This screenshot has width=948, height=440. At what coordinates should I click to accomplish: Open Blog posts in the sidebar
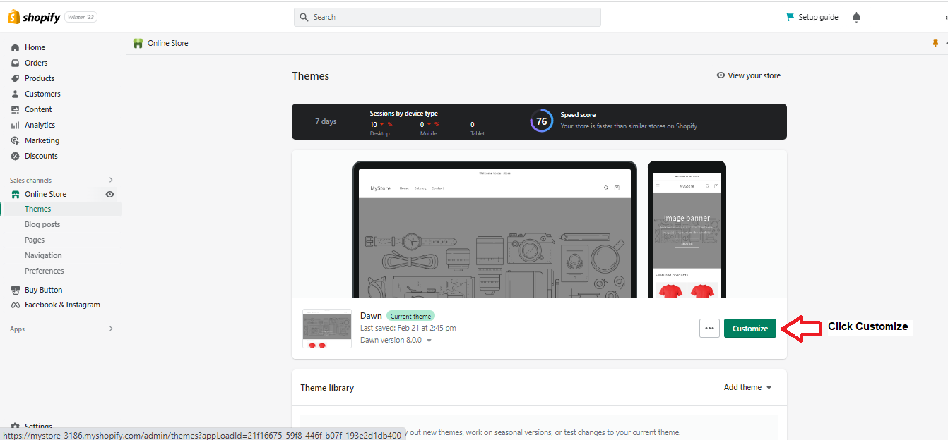[x=42, y=224]
